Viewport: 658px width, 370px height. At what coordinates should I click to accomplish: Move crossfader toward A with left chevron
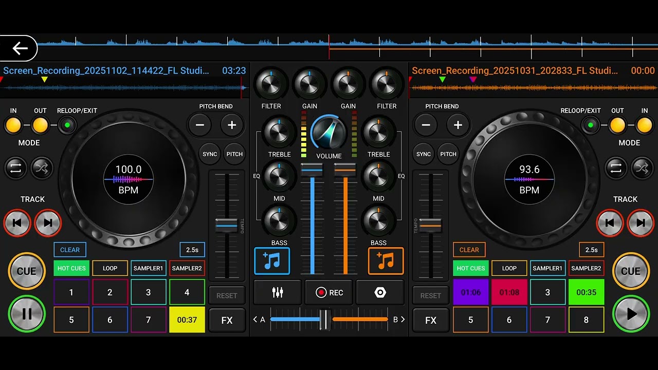tap(255, 320)
